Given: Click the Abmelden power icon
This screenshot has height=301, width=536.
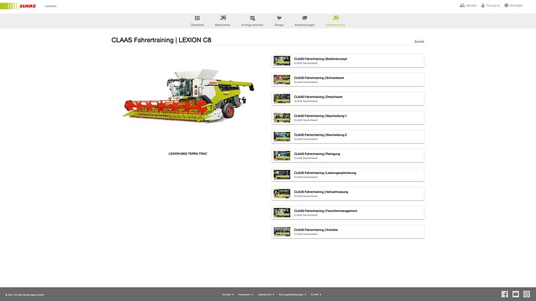Looking at the screenshot, I should [507, 5].
